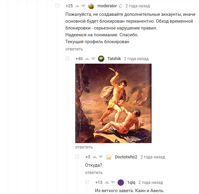Downvote the moderator's comment
This screenshot has height=194, width=199.
click(83, 6)
